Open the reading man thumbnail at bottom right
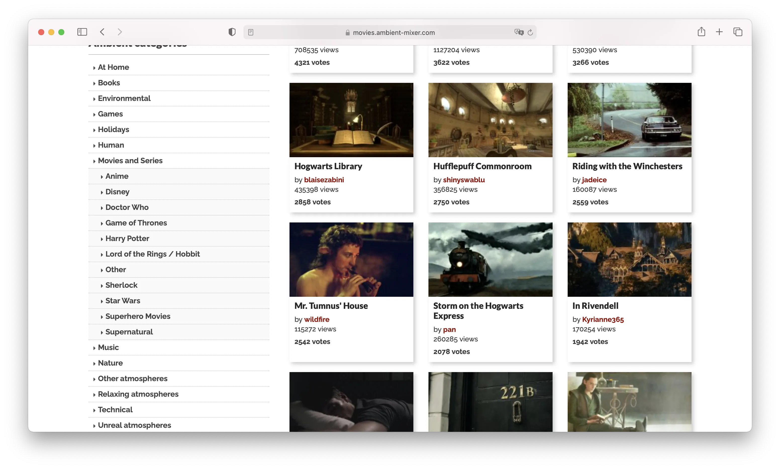Viewport: 780px width, 469px height. coord(629,402)
